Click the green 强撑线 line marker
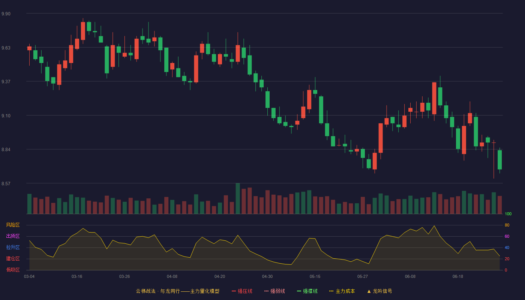Screen dimensions: 525x300 299,291
